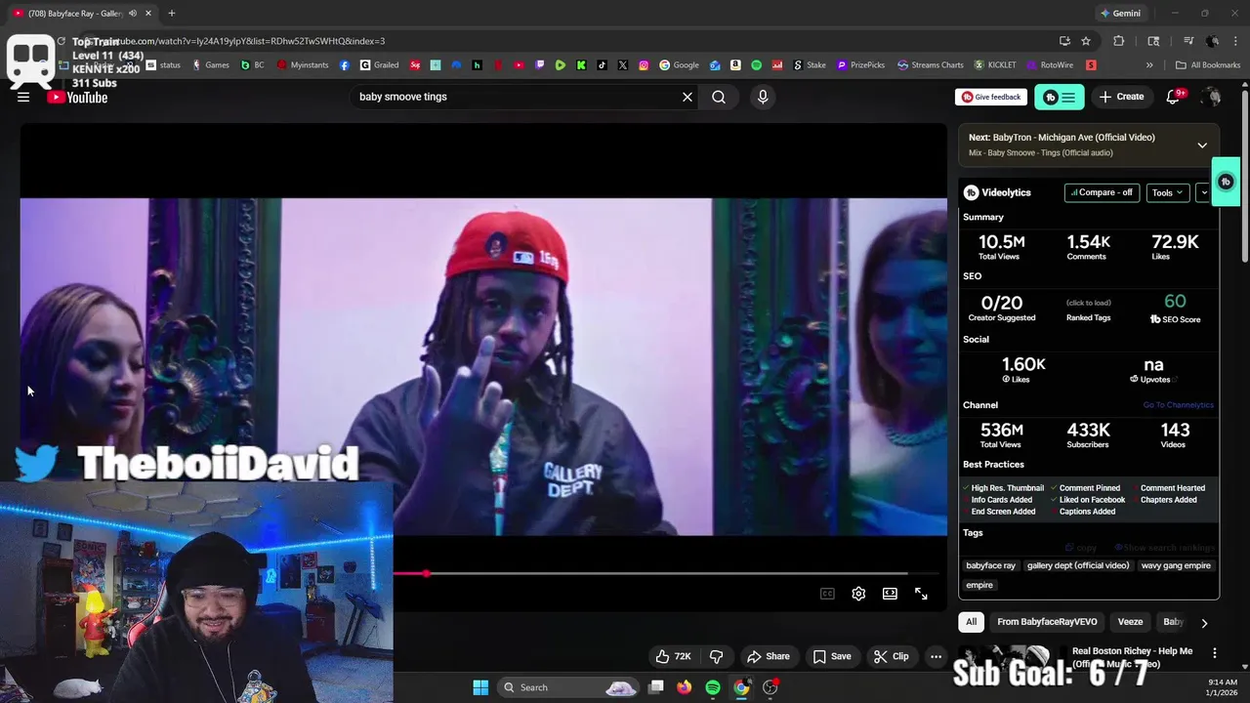Save the video to a playlist
Image resolution: width=1250 pixels, height=703 pixels.
click(x=831, y=656)
